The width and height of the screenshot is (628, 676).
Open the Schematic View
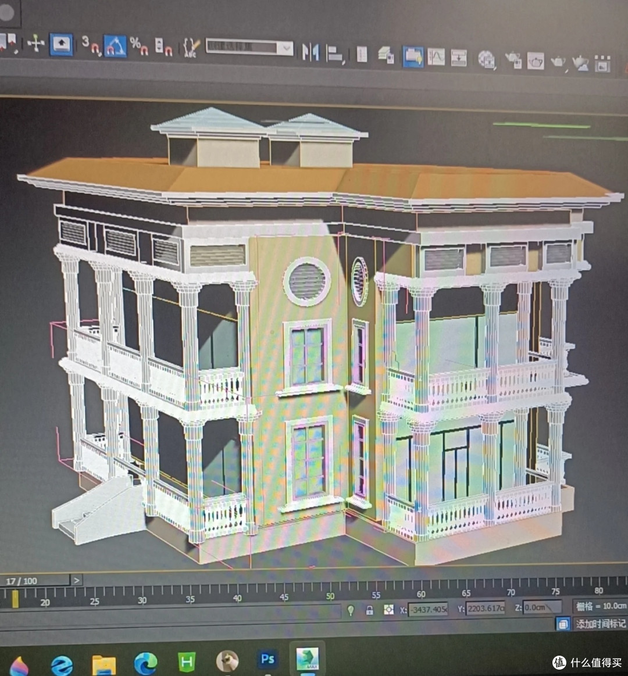tap(458, 58)
